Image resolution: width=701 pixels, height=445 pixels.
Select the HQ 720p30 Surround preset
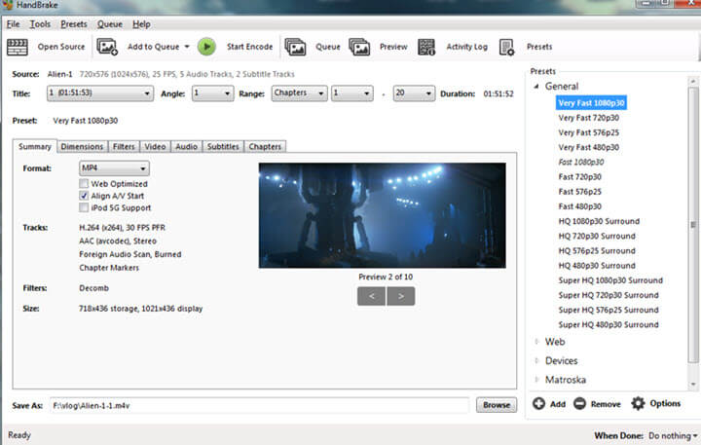(x=597, y=236)
